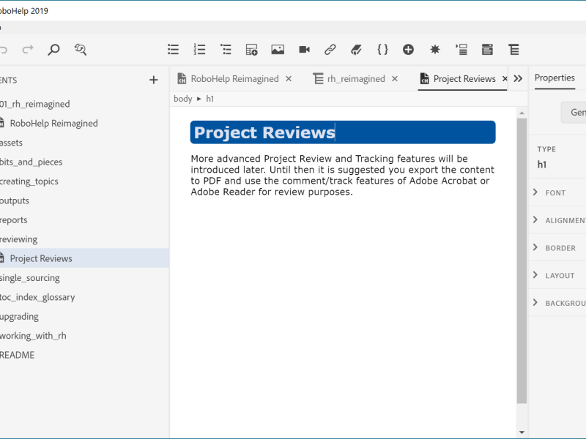Viewport: 586px width, 439px height.
Task: Insert a bulleted list
Action: click(x=173, y=49)
